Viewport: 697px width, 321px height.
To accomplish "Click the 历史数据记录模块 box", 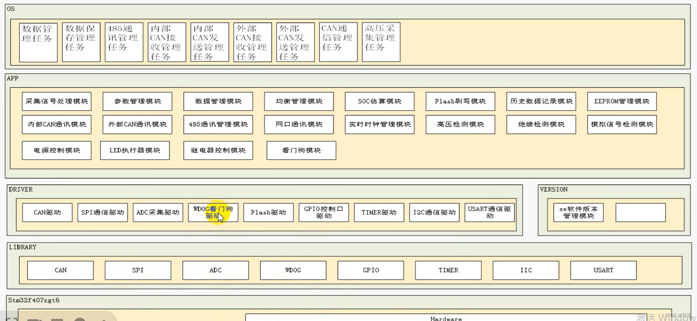I will tap(541, 101).
